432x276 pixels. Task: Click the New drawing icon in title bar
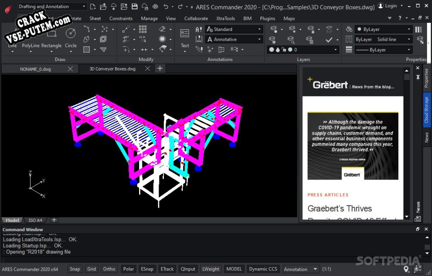click(93, 7)
